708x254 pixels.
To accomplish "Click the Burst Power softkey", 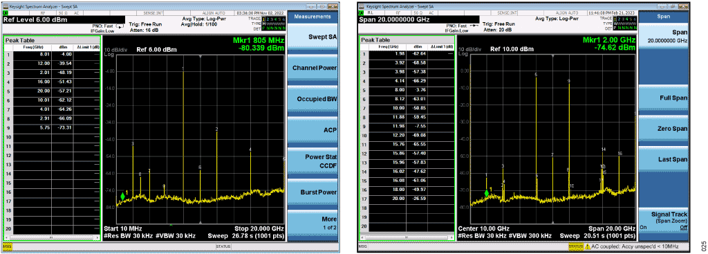I will coord(313,192).
